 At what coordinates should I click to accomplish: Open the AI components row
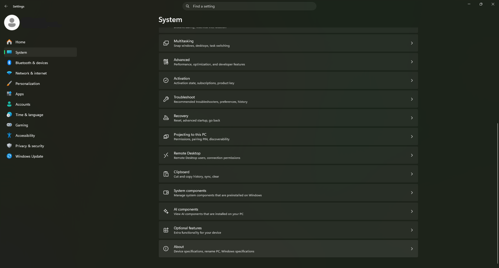(288, 211)
